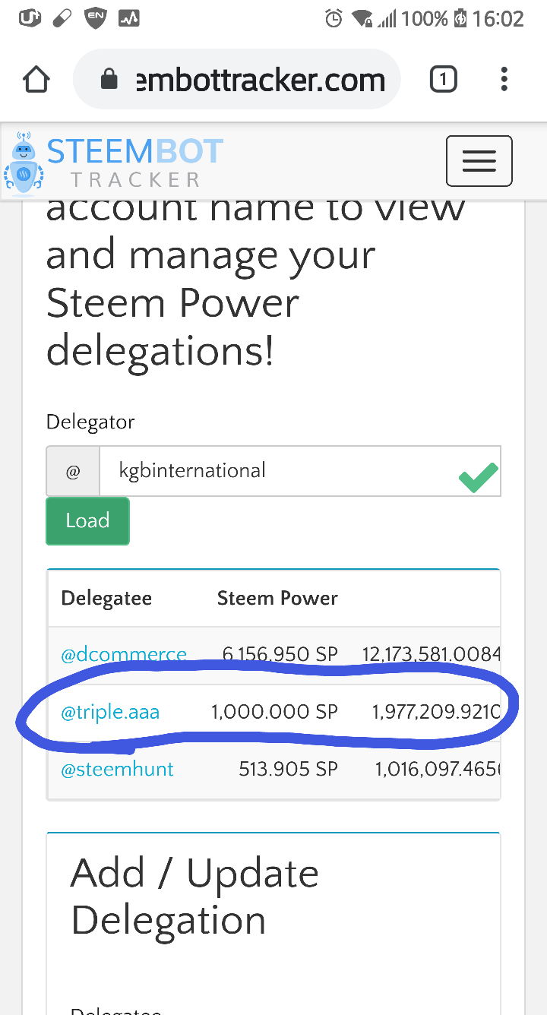
Task: Tap the battery status icon
Action: pos(460,18)
